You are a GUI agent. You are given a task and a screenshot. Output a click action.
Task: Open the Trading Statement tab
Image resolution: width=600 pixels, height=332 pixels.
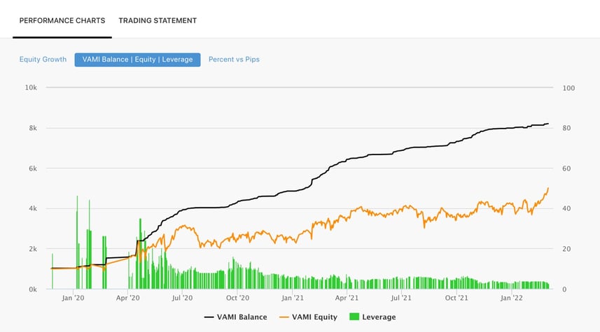coord(158,20)
